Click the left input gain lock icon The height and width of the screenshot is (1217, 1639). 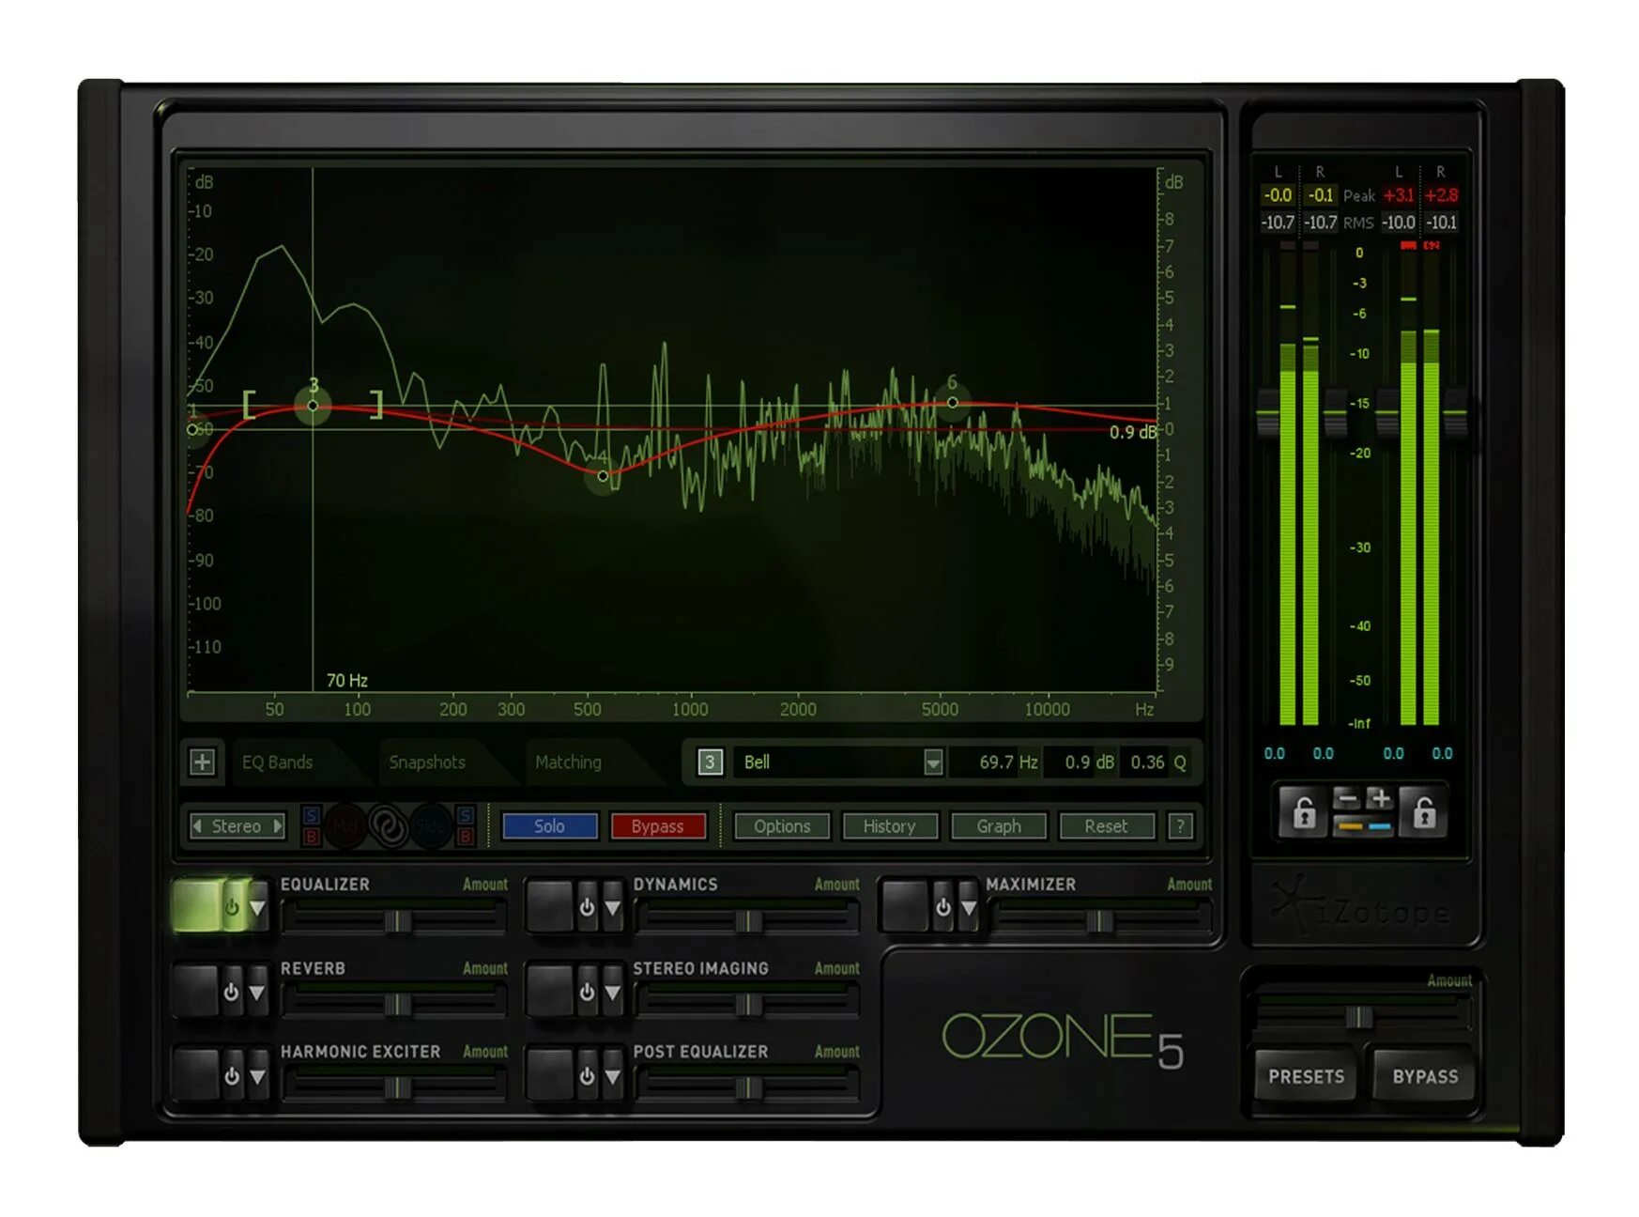(x=1303, y=811)
